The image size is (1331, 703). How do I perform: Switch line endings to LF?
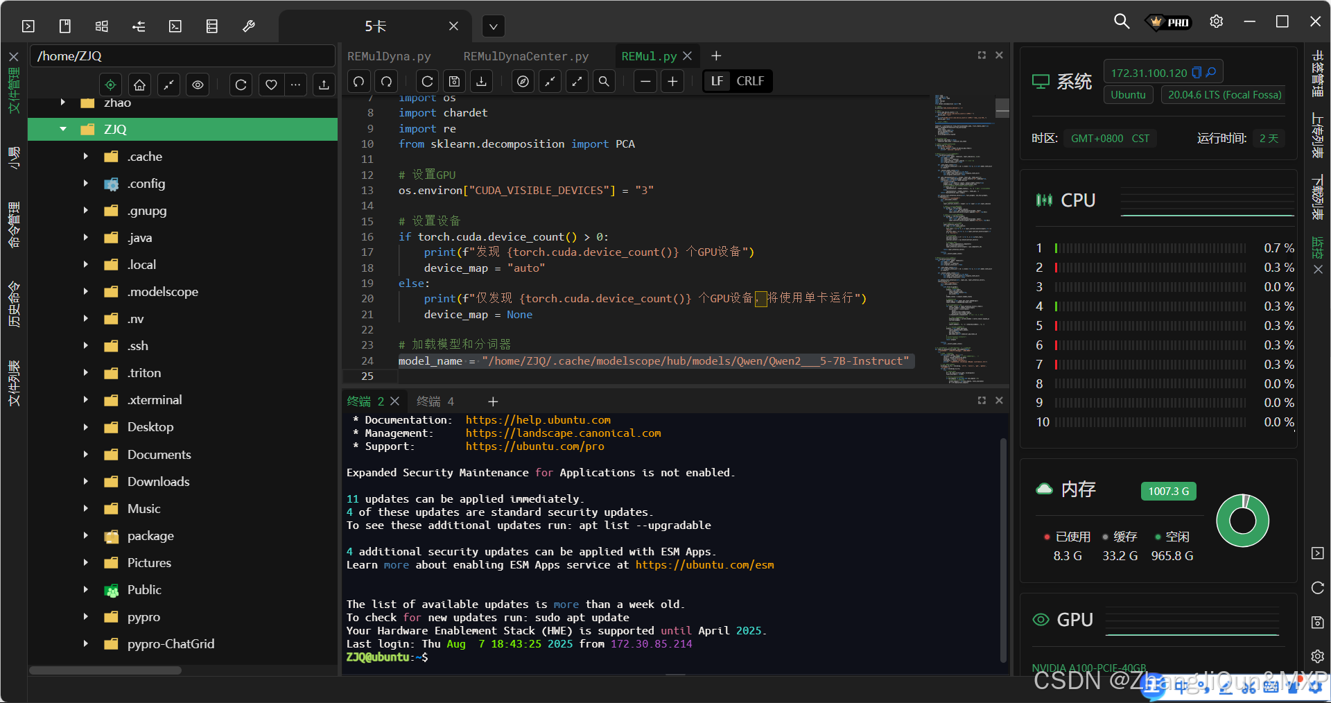click(x=717, y=81)
